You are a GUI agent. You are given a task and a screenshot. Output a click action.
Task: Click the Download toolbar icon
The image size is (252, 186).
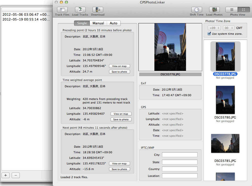(x=98, y=10)
